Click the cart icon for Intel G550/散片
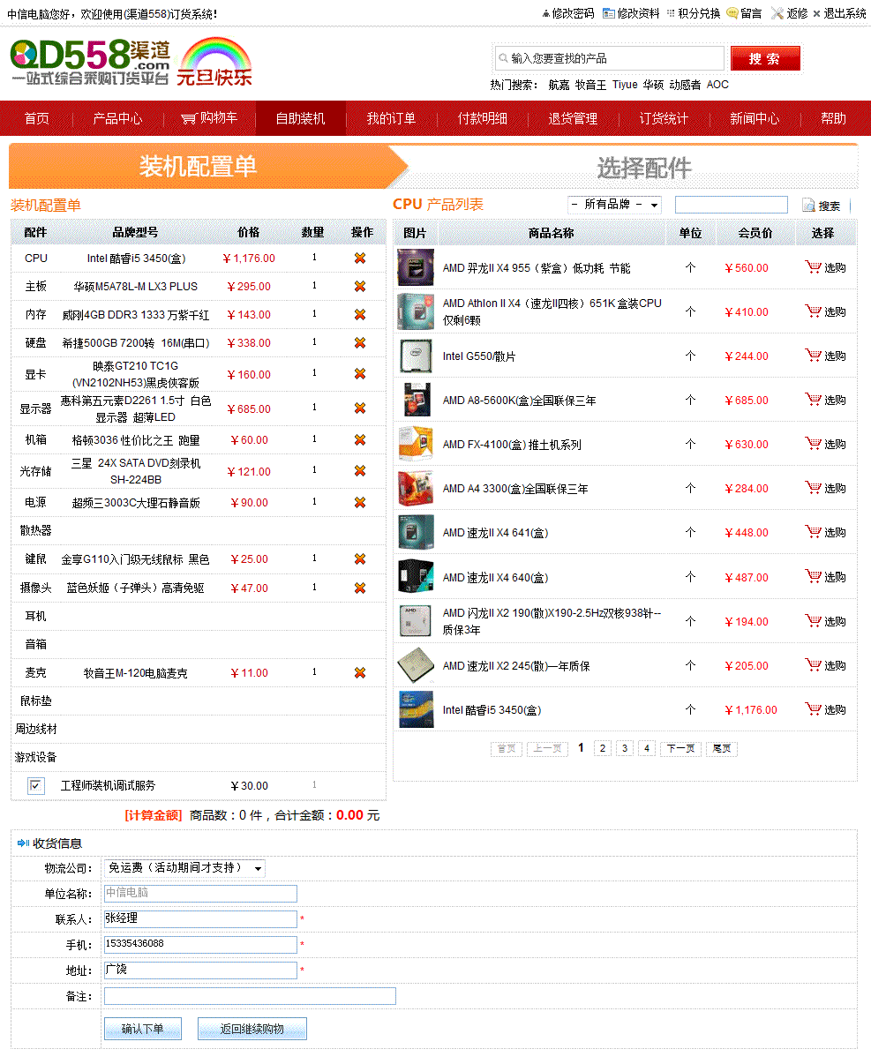871x1064 pixels. [x=814, y=356]
